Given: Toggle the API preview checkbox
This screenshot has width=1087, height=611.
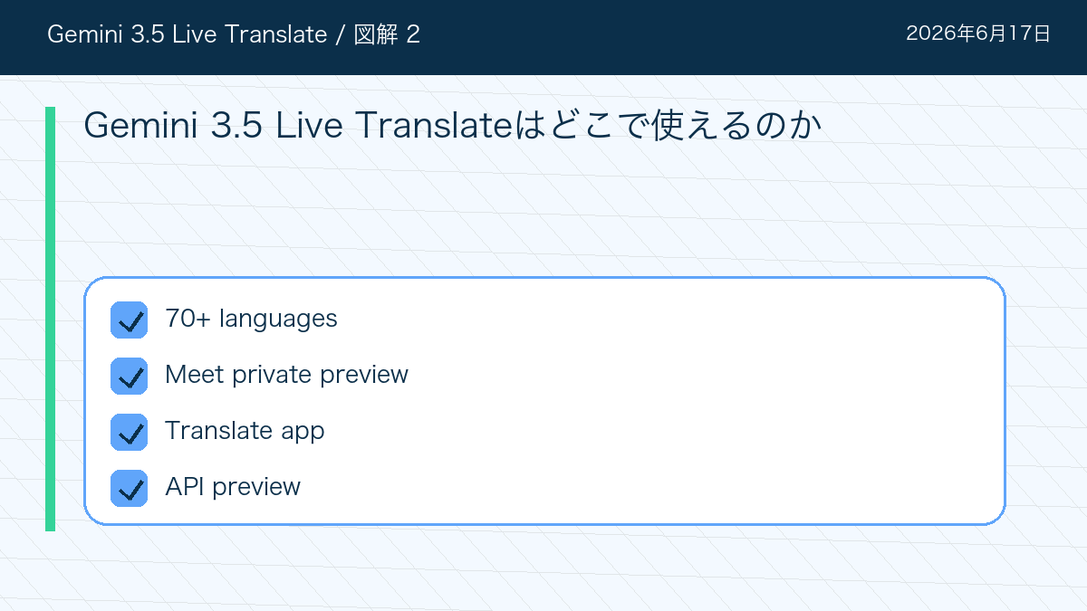Looking at the screenshot, I should [x=129, y=488].
